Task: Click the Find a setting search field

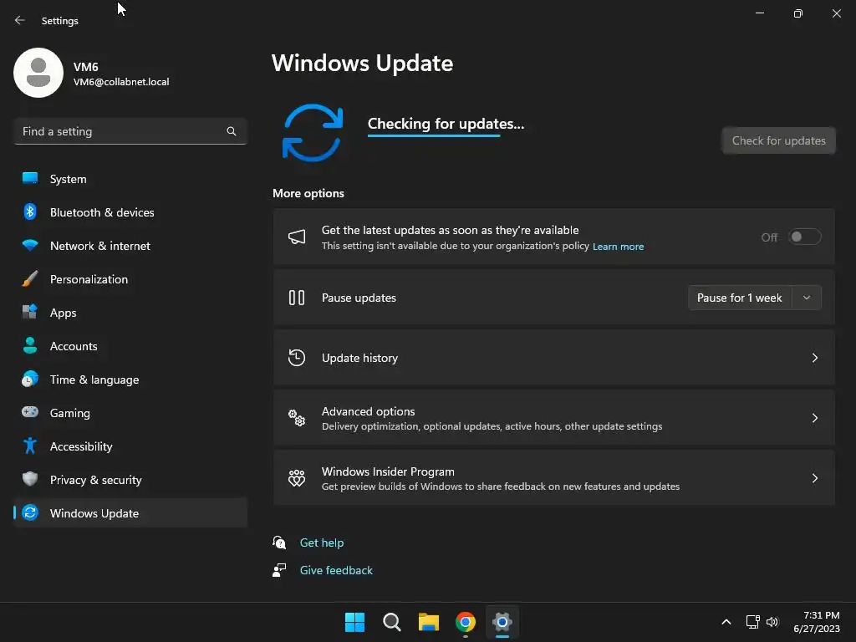Action: coord(130,131)
